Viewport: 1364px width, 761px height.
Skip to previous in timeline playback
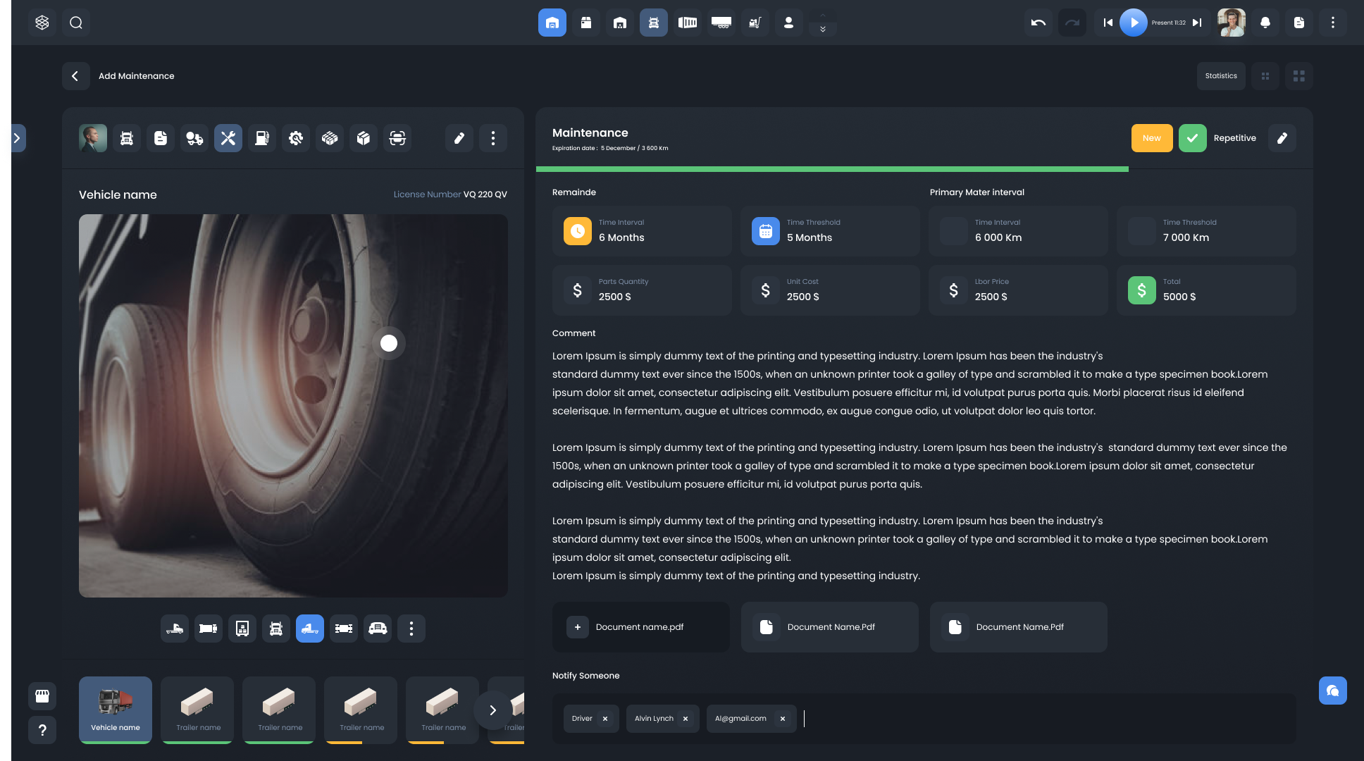coord(1108,23)
